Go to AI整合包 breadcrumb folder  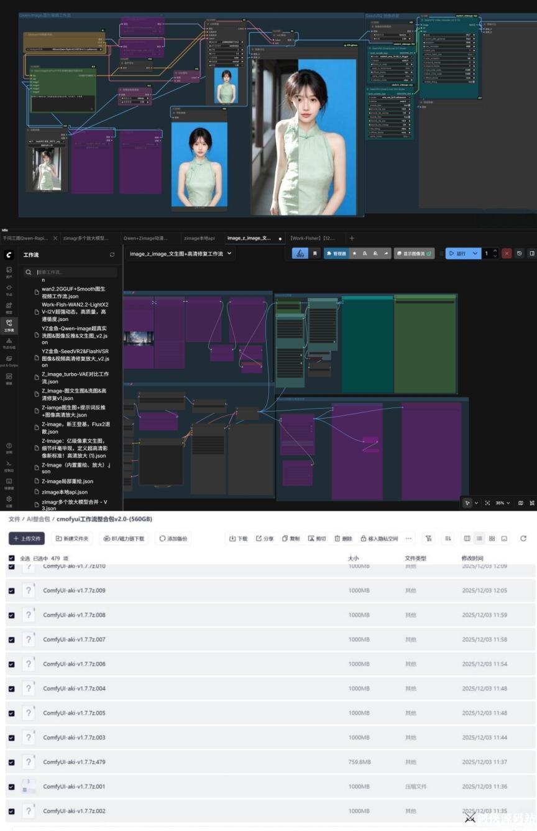(38, 519)
